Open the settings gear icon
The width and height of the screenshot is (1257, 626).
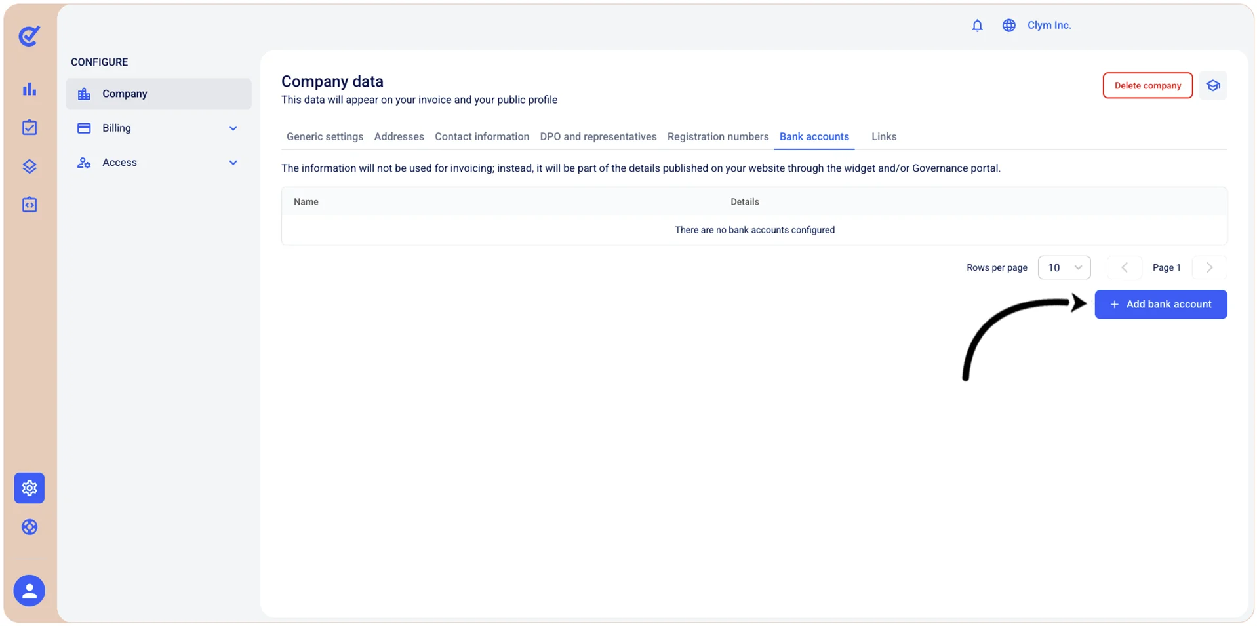(x=30, y=488)
